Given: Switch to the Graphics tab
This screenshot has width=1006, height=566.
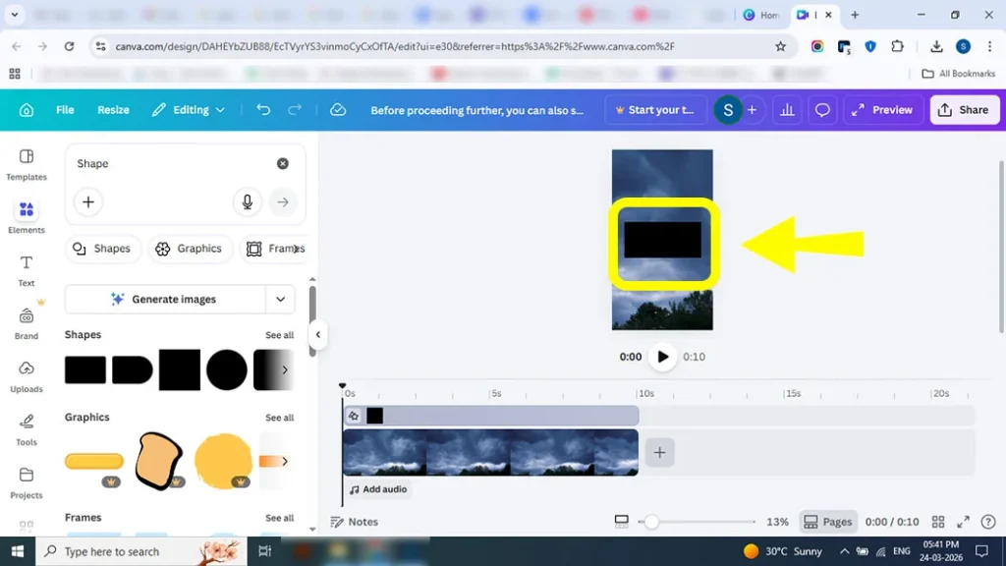Looking at the screenshot, I should tap(191, 249).
